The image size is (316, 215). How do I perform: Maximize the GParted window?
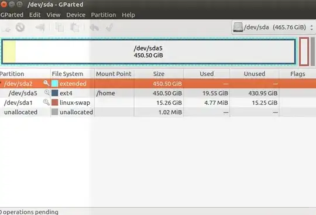[x=19, y=4]
